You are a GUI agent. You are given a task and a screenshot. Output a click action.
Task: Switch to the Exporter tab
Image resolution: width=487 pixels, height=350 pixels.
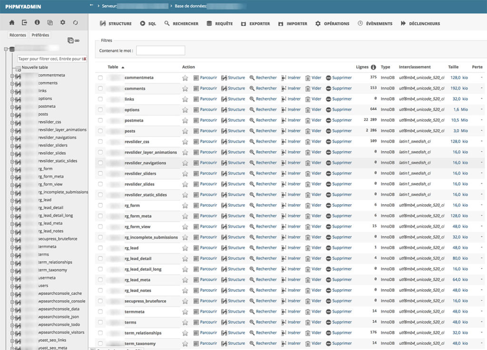255,24
